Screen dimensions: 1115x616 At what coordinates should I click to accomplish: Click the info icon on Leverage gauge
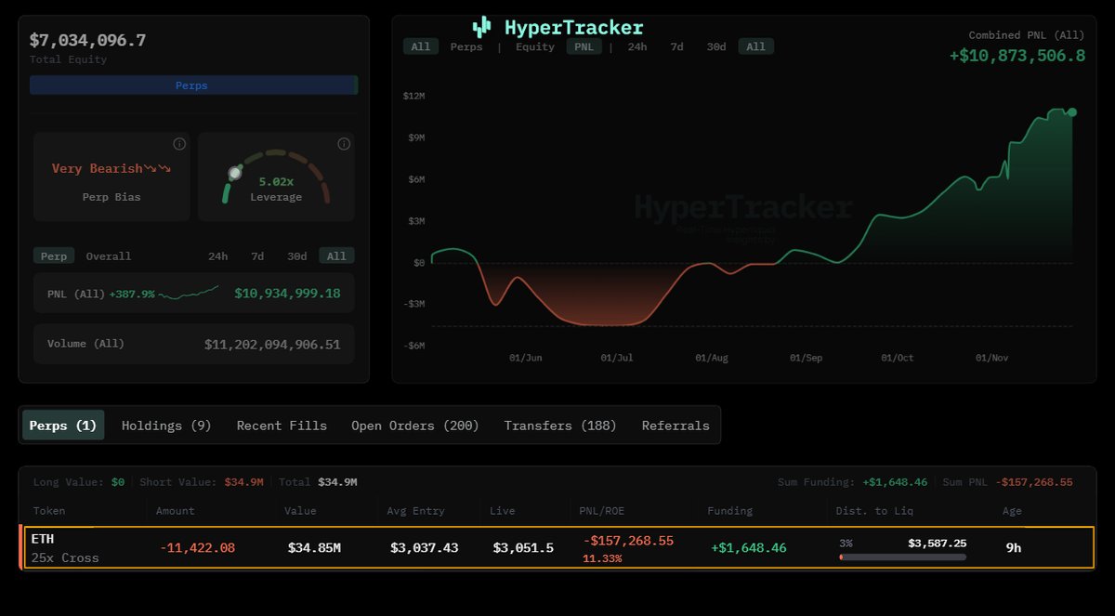343,144
